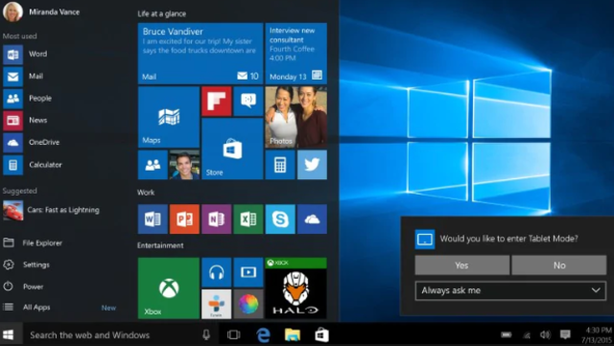Launch Microsoft Edge from taskbar
Viewport: 614px width, 346px height.
(263, 335)
